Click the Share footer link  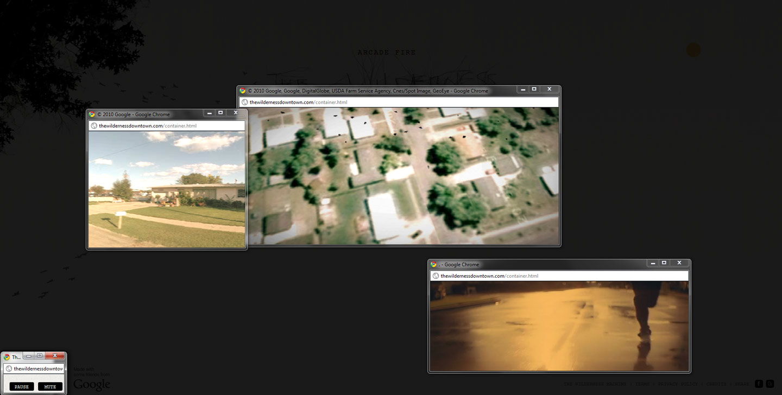(742, 384)
